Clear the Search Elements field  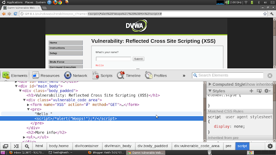pos(270,76)
